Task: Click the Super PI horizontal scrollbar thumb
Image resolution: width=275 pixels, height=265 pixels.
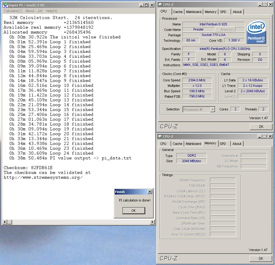Action: click(10, 222)
